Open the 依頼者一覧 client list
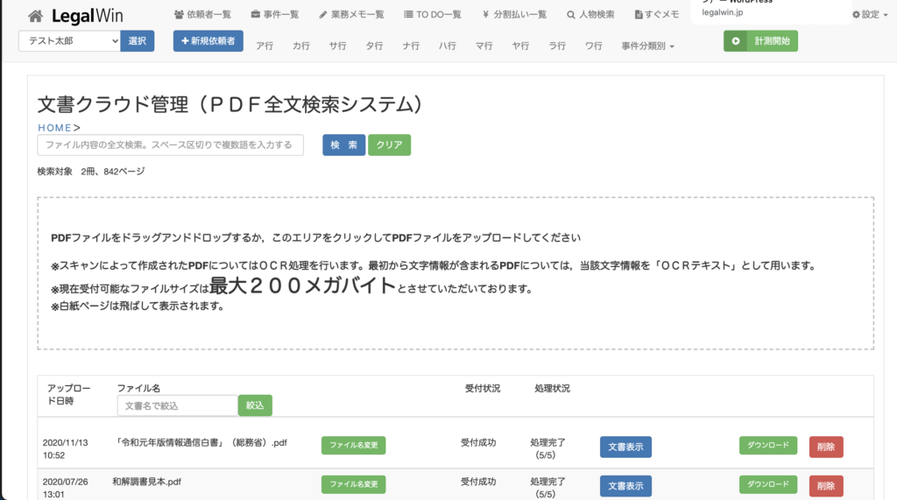The image size is (897, 500). tap(202, 15)
